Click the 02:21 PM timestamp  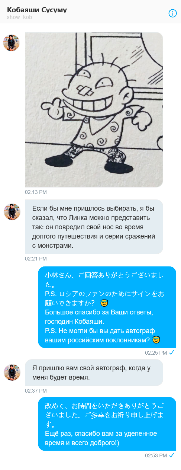[36, 259]
